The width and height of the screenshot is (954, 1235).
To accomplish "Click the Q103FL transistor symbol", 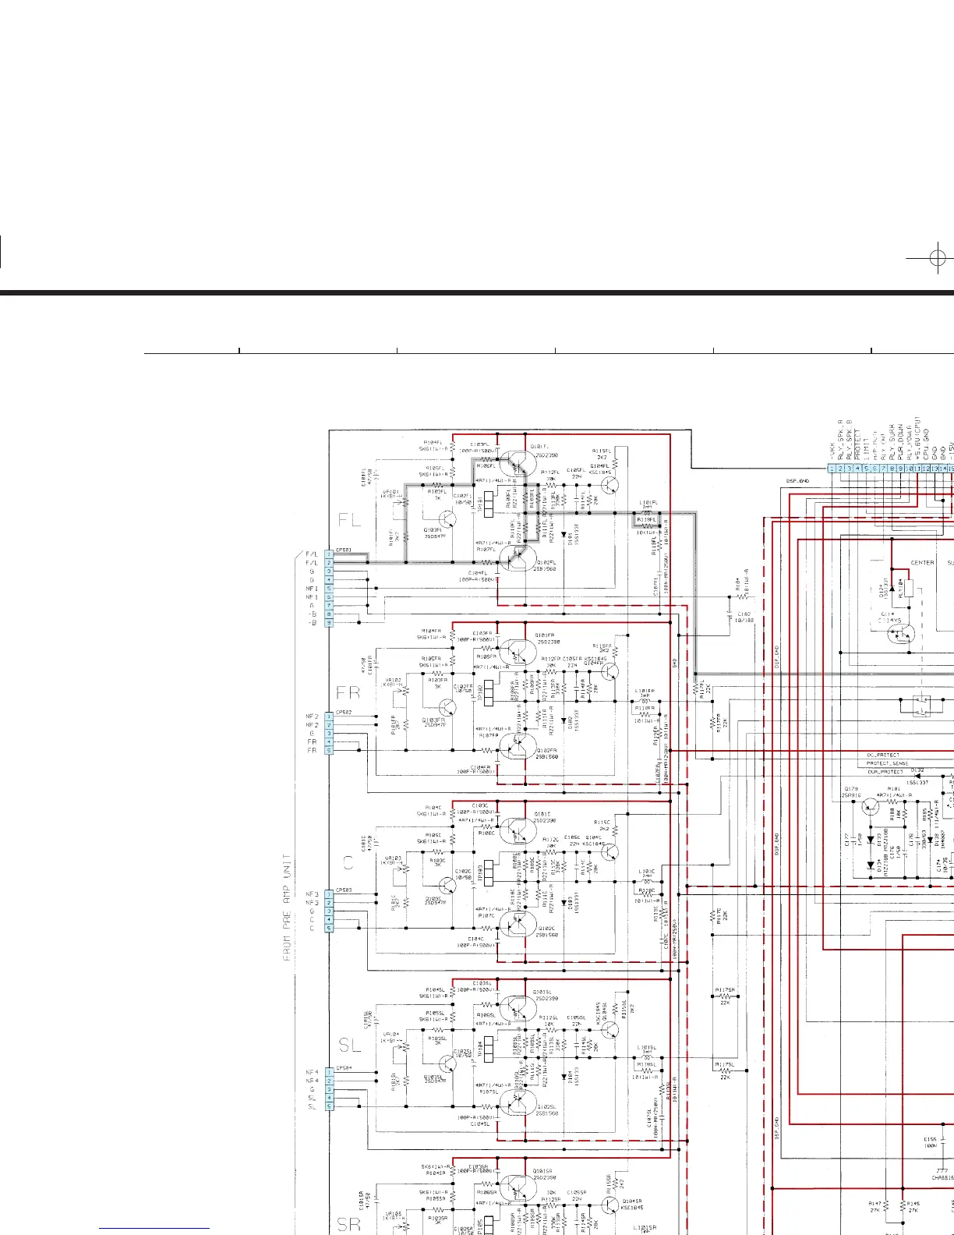I will [447, 519].
